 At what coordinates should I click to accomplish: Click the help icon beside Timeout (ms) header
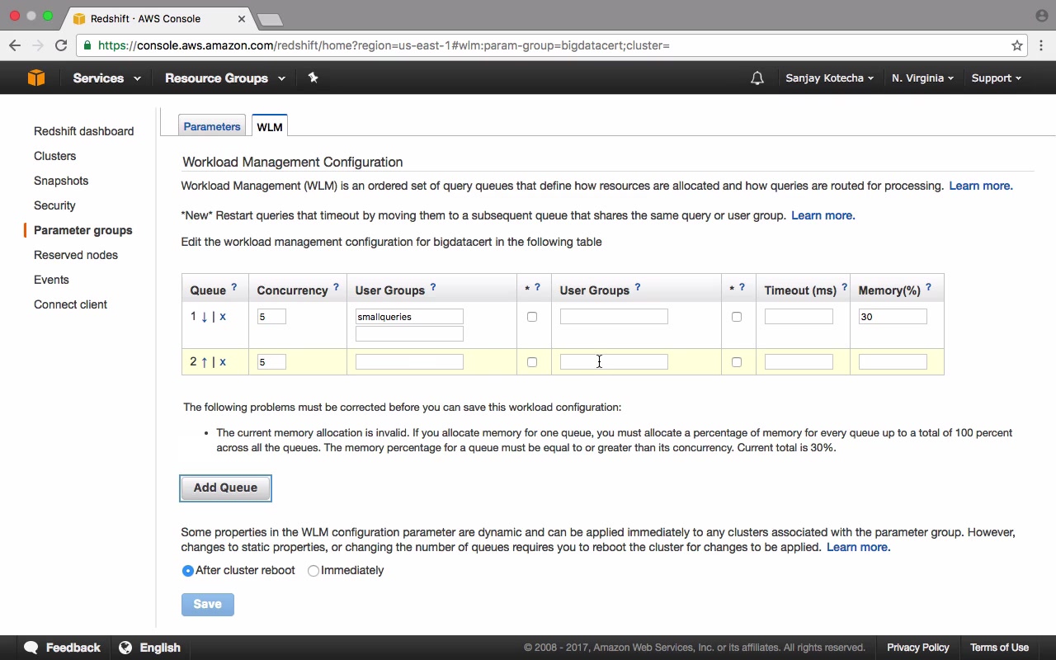(844, 287)
